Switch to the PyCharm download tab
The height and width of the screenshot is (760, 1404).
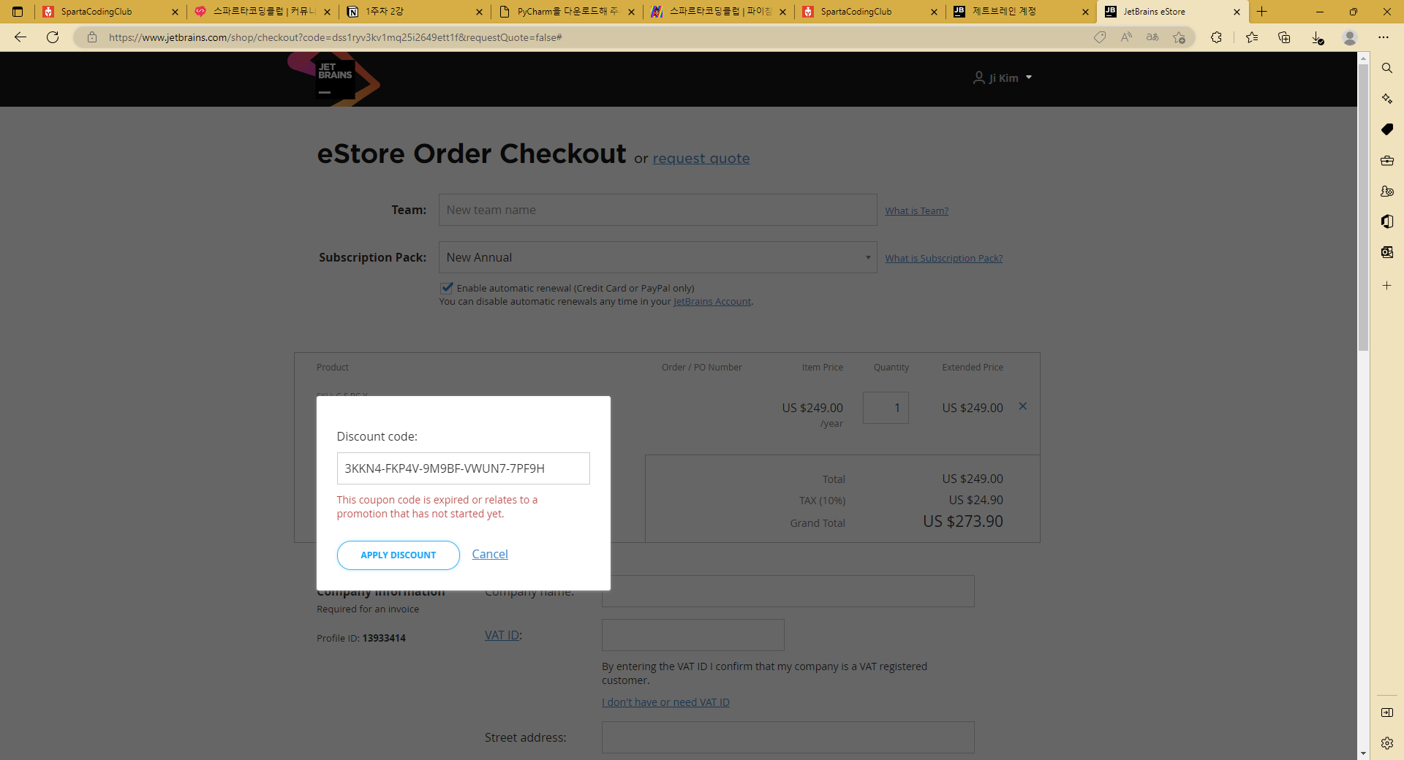click(x=567, y=12)
